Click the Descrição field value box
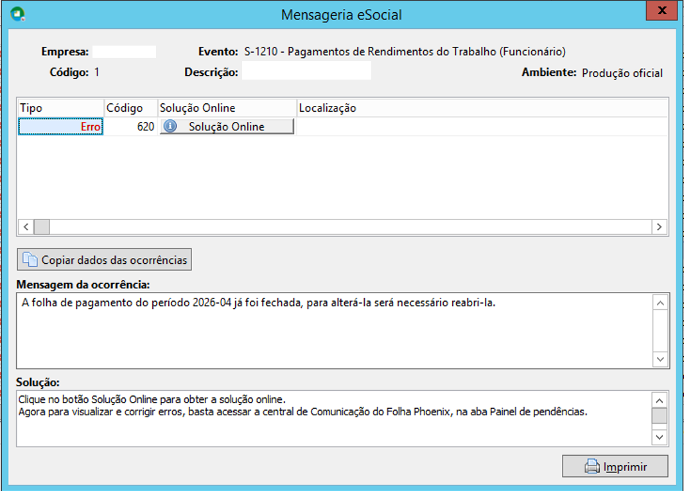The image size is (684, 491). click(306, 71)
